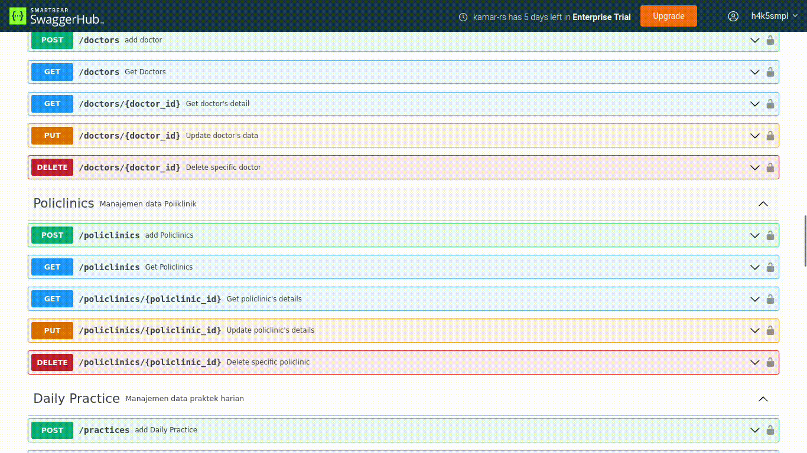Click lock icon on Get Policlinics row
The height and width of the screenshot is (453, 807).
[770, 267]
